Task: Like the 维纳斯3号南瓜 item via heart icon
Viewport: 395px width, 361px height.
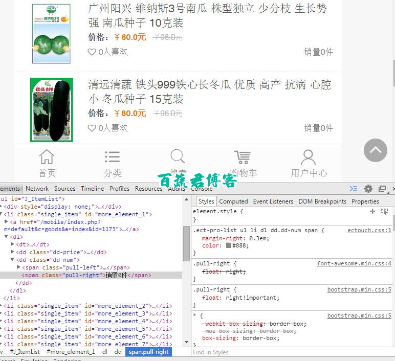Action: 92,52
